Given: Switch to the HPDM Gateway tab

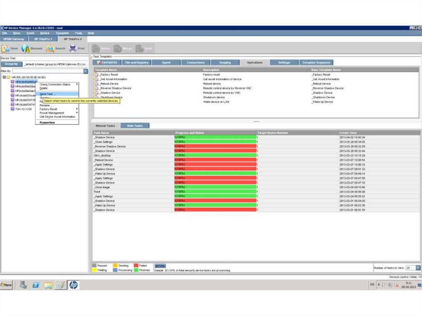Looking at the screenshot, I should (14, 39).
